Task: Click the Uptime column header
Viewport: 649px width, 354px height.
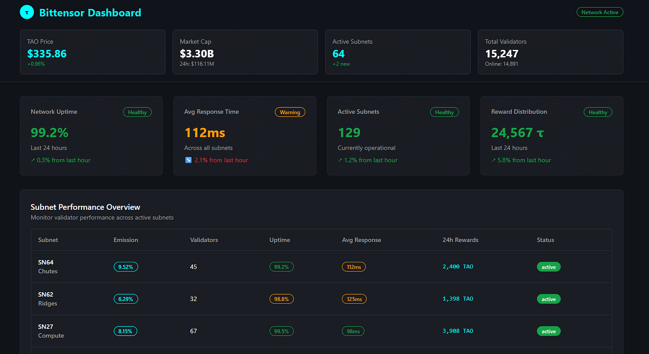Action: pos(280,240)
